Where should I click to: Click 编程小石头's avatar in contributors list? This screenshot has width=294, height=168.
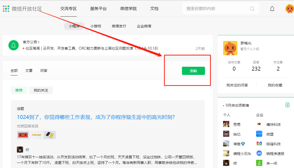tap(226, 153)
